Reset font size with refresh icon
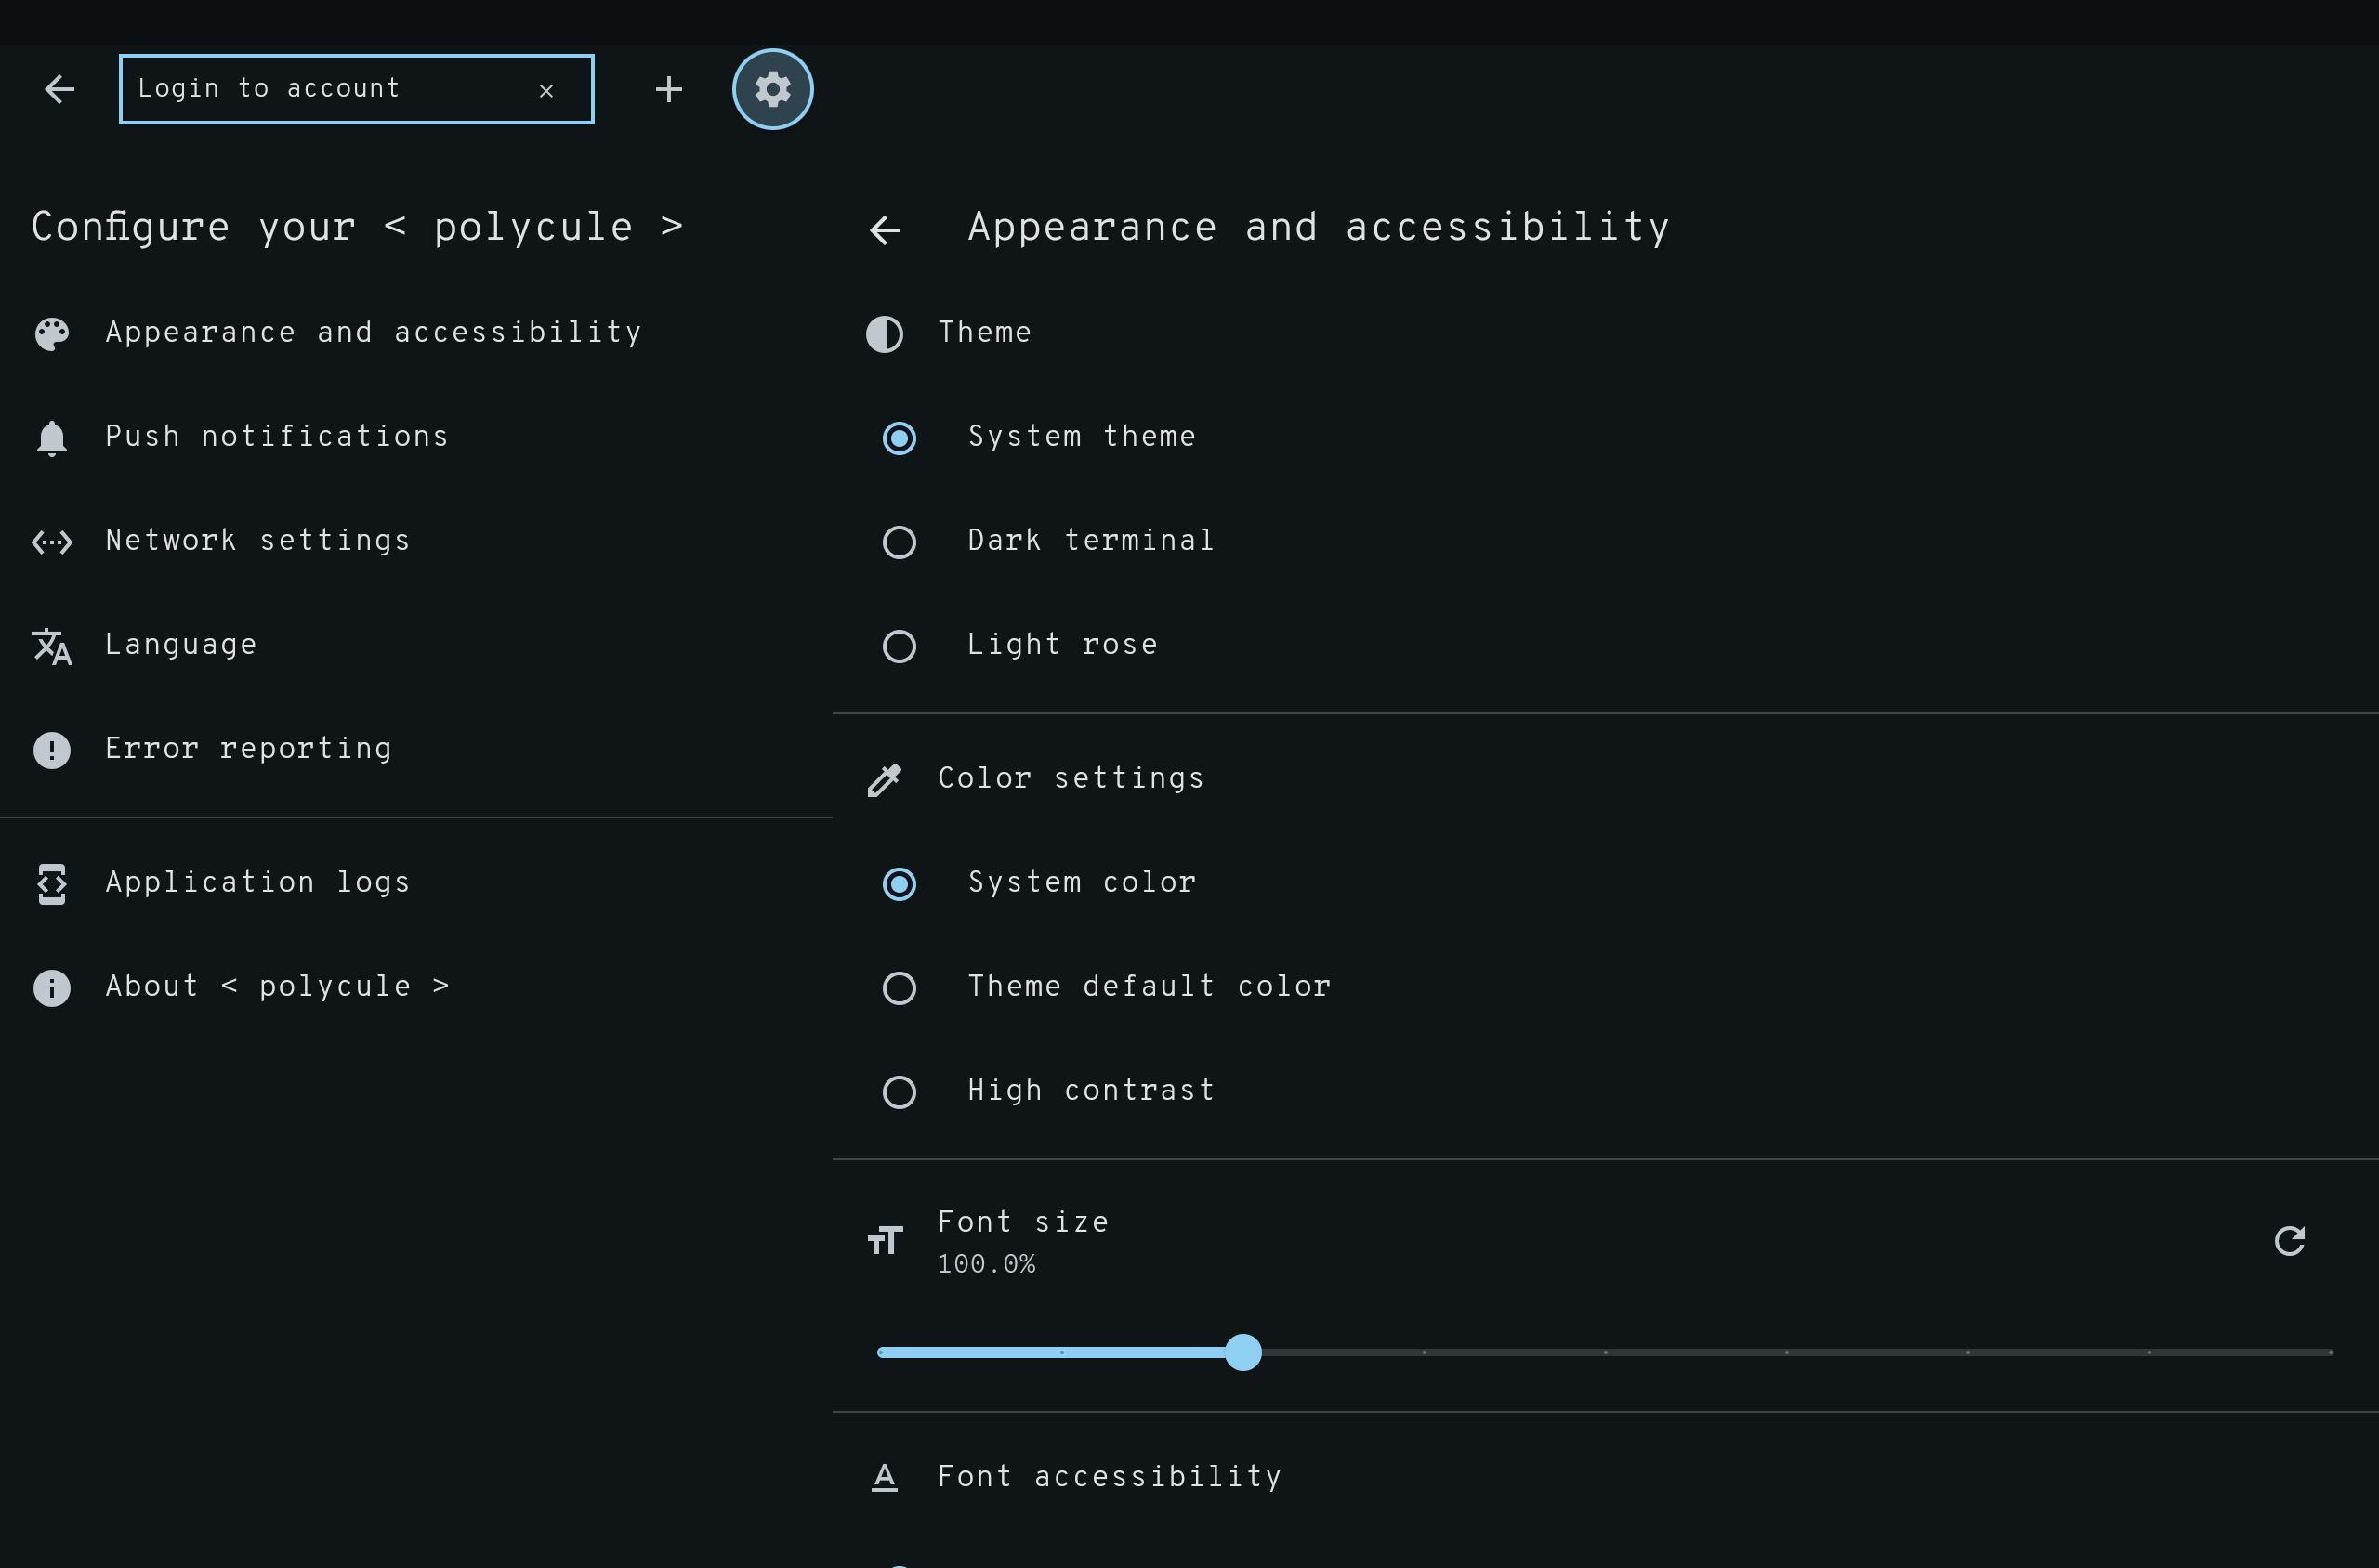 (x=2289, y=1241)
